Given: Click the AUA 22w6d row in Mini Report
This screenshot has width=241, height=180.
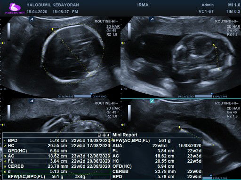Looking at the screenshot, I should tap(157, 146).
